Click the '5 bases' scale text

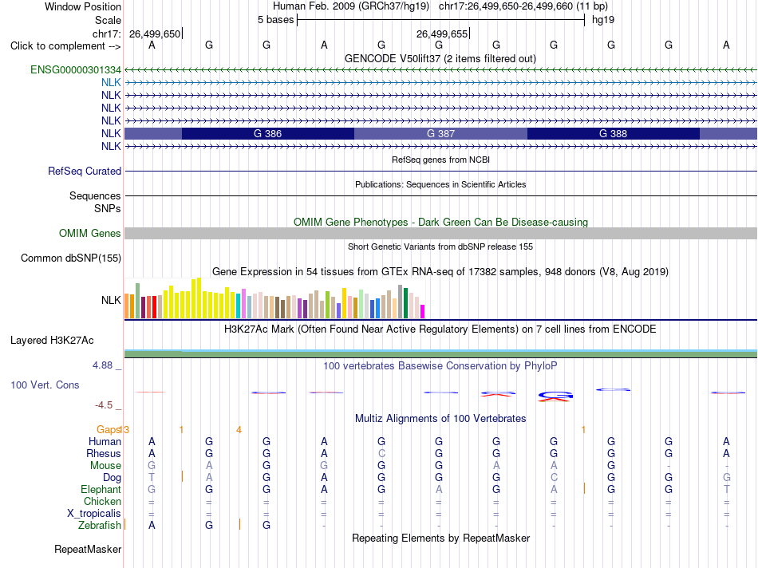pos(275,20)
